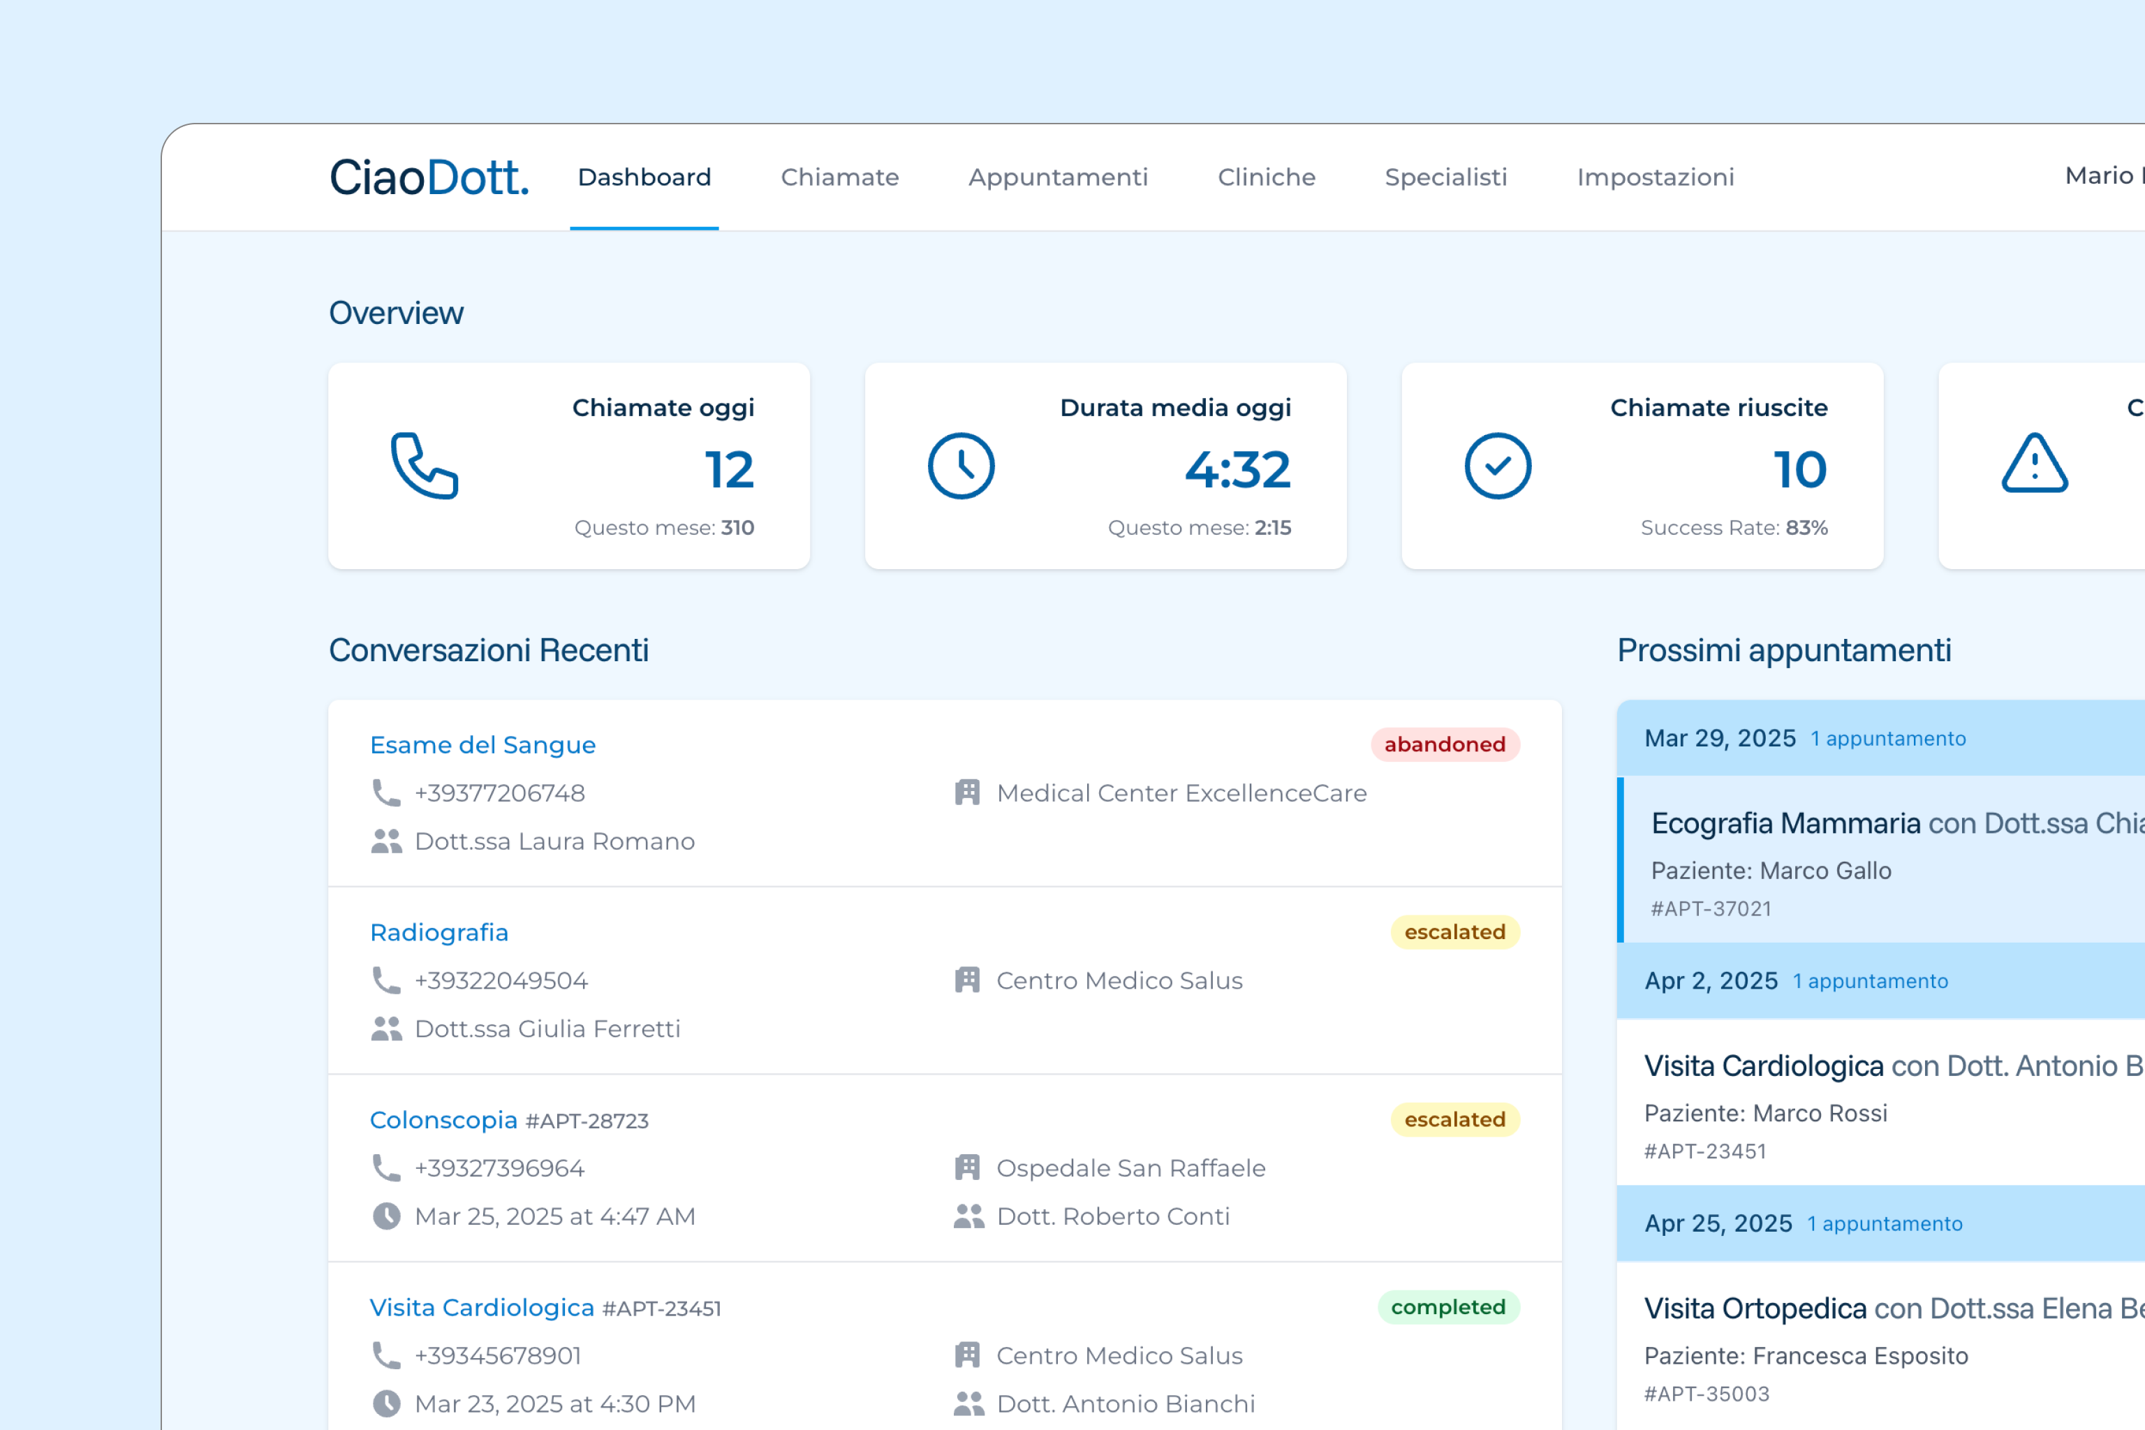Click Medical Center ExcellenceCare clinic name
This screenshot has height=1430, width=2145.
click(x=1181, y=793)
